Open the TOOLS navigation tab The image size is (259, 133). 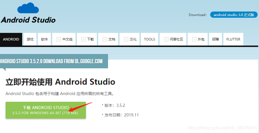point(150,39)
